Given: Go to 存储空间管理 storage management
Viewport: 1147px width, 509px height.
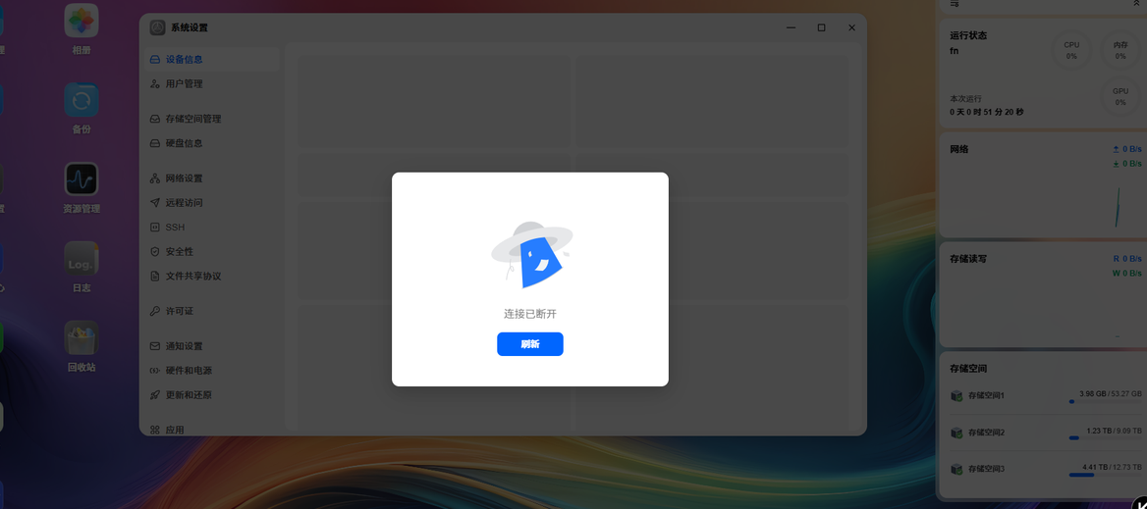Looking at the screenshot, I should (x=211, y=119).
